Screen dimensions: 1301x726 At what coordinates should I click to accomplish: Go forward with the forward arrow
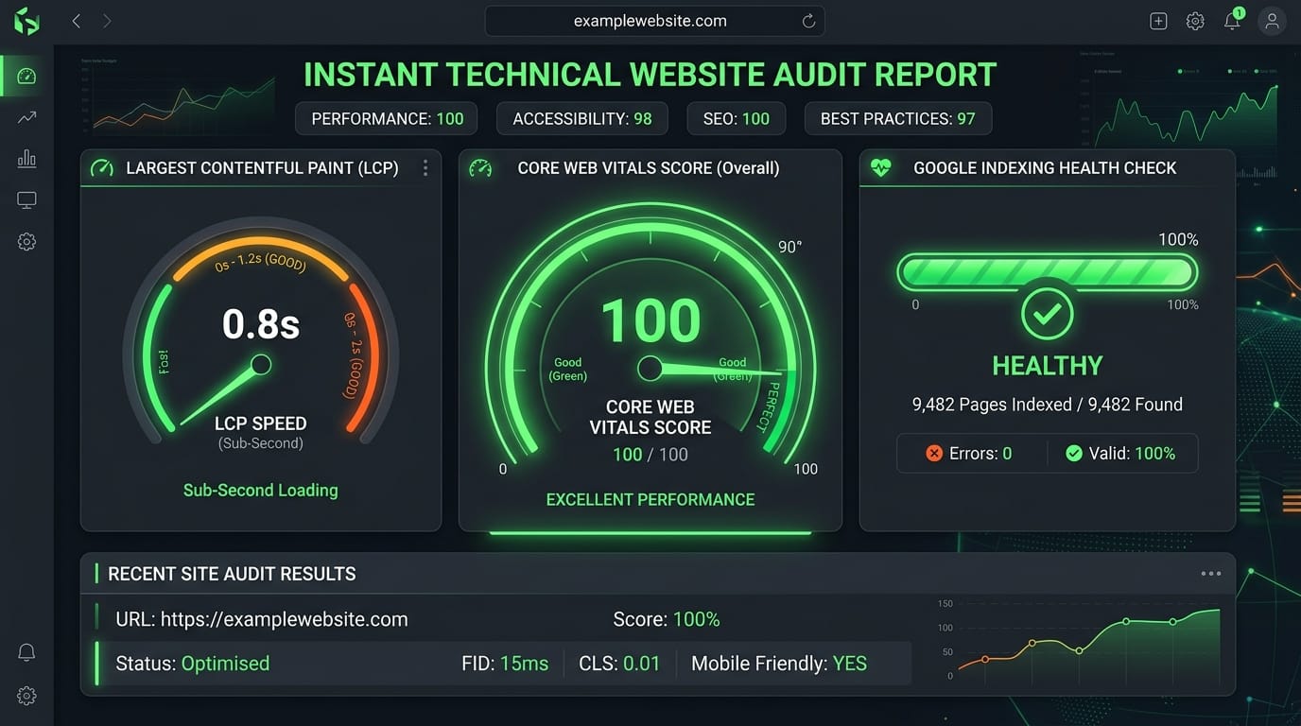[107, 21]
